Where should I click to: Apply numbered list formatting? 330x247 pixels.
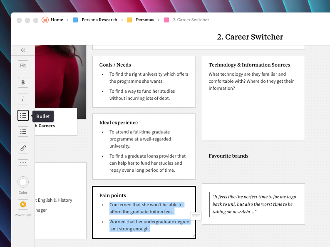pyautogui.click(x=23, y=132)
